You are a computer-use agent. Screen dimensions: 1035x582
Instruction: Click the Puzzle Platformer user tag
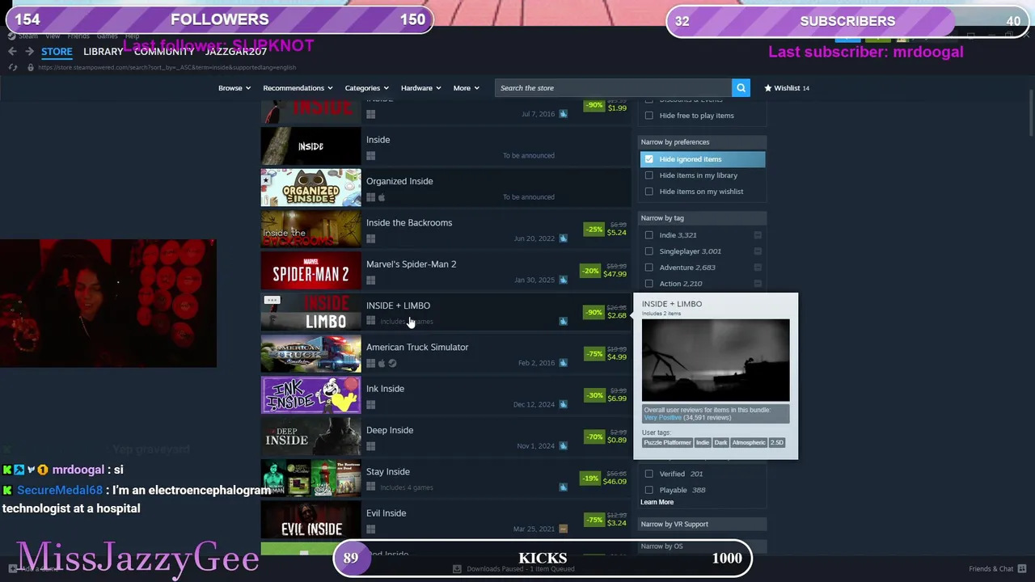(667, 443)
